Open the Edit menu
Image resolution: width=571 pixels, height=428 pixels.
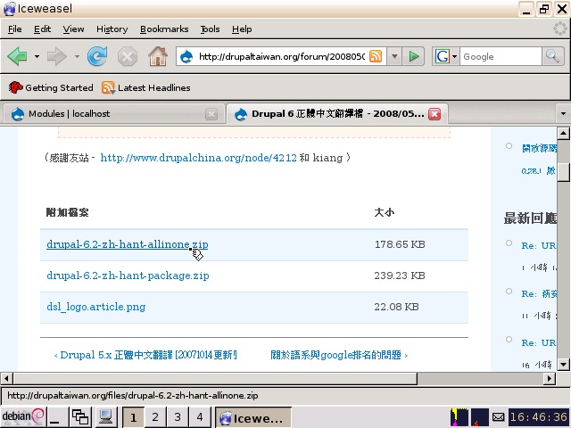[42, 29]
